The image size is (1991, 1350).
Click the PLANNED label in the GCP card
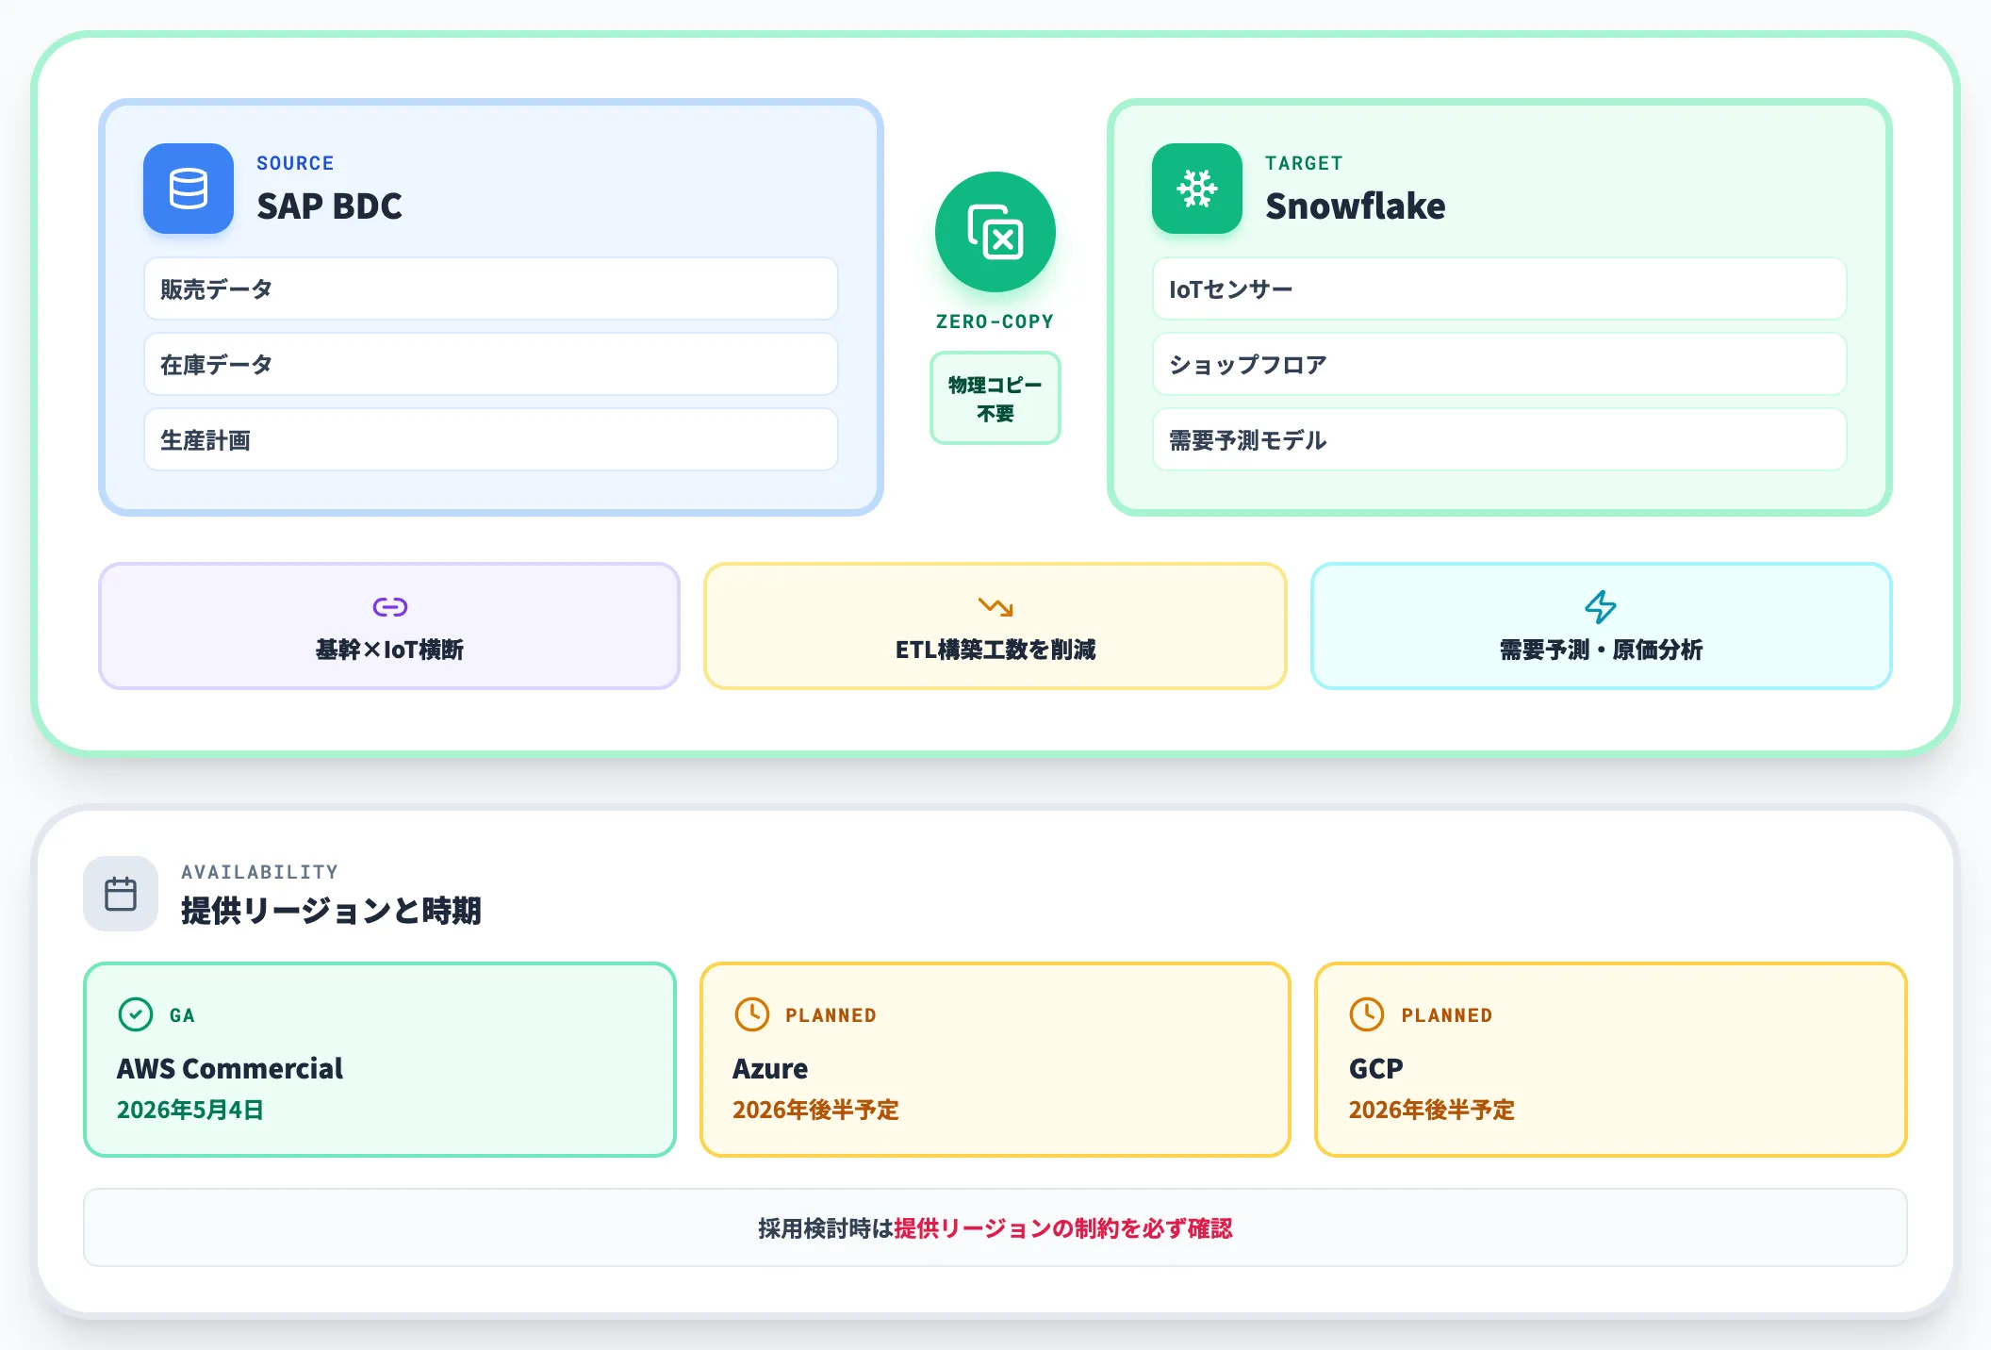(1446, 1015)
